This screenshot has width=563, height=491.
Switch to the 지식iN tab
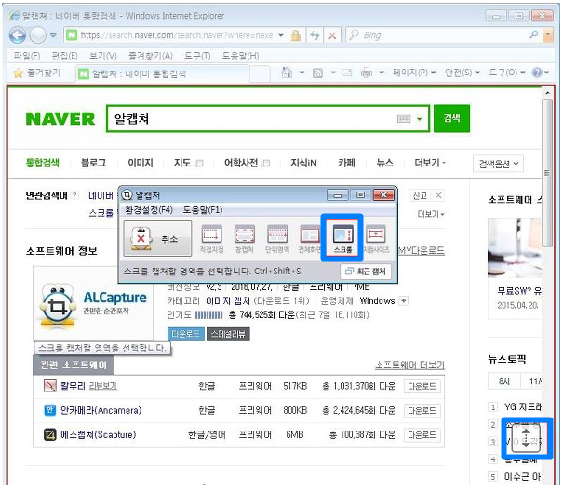pyautogui.click(x=303, y=163)
